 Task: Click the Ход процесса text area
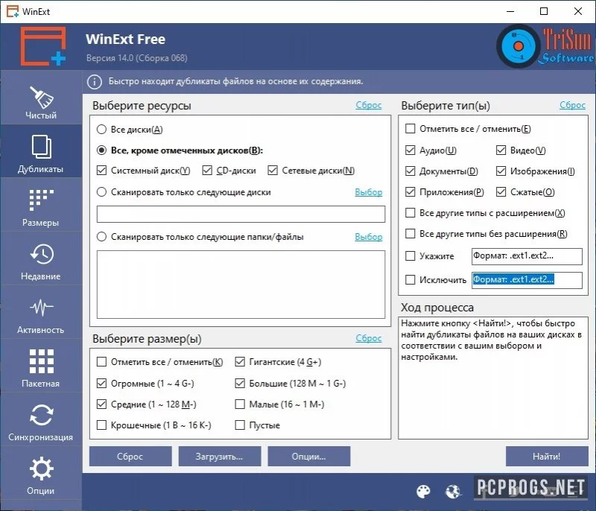click(493, 378)
